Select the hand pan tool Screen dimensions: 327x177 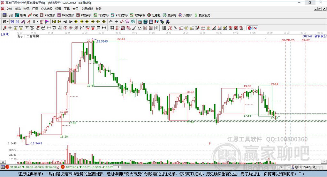point(110,22)
